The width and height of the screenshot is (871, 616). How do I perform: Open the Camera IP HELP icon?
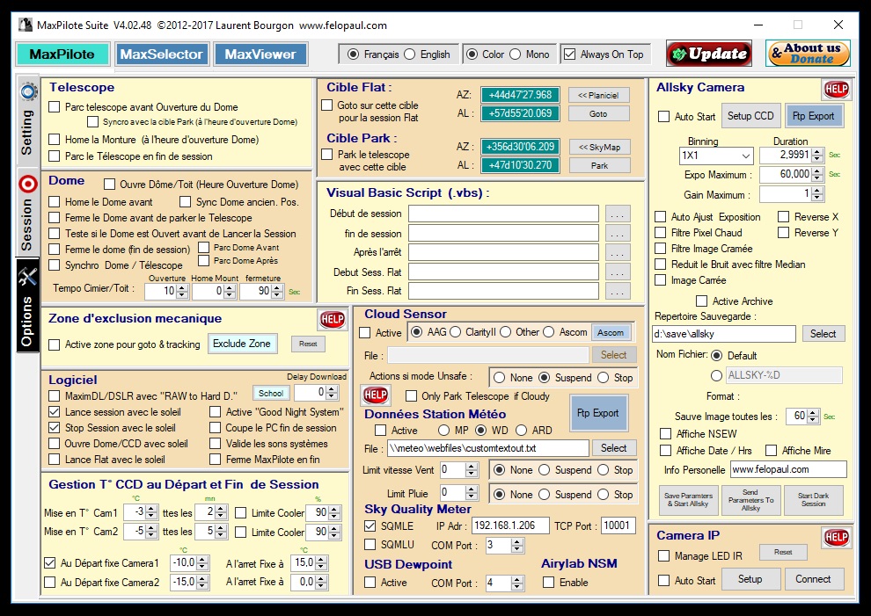(836, 537)
